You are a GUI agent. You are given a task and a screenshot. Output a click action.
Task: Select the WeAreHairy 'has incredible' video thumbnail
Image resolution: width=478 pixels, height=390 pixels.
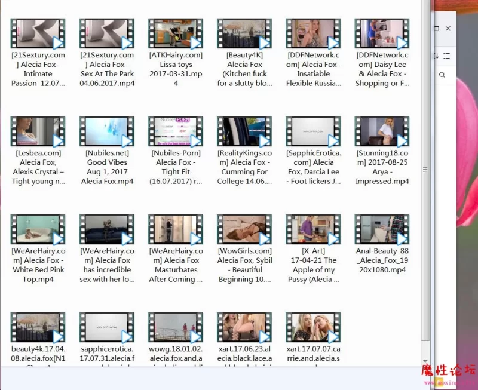click(107, 229)
